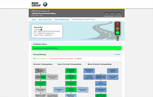The width and height of the screenshot is (153, 97).
Task: Click the Peter Coffey name
Action: coord(38,27)
